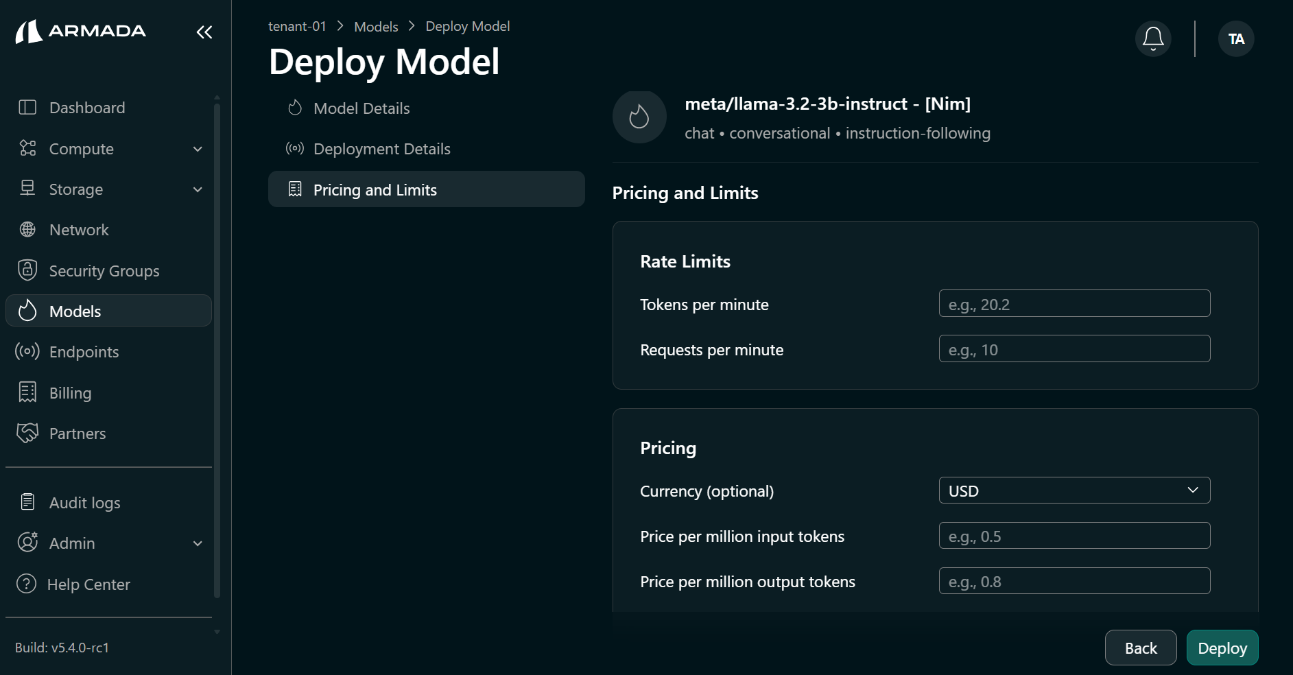The width and height of the screenshot is (1293, 675).
Task: Open the TA user avatar menu
Action: click(x=1236, y=38)
